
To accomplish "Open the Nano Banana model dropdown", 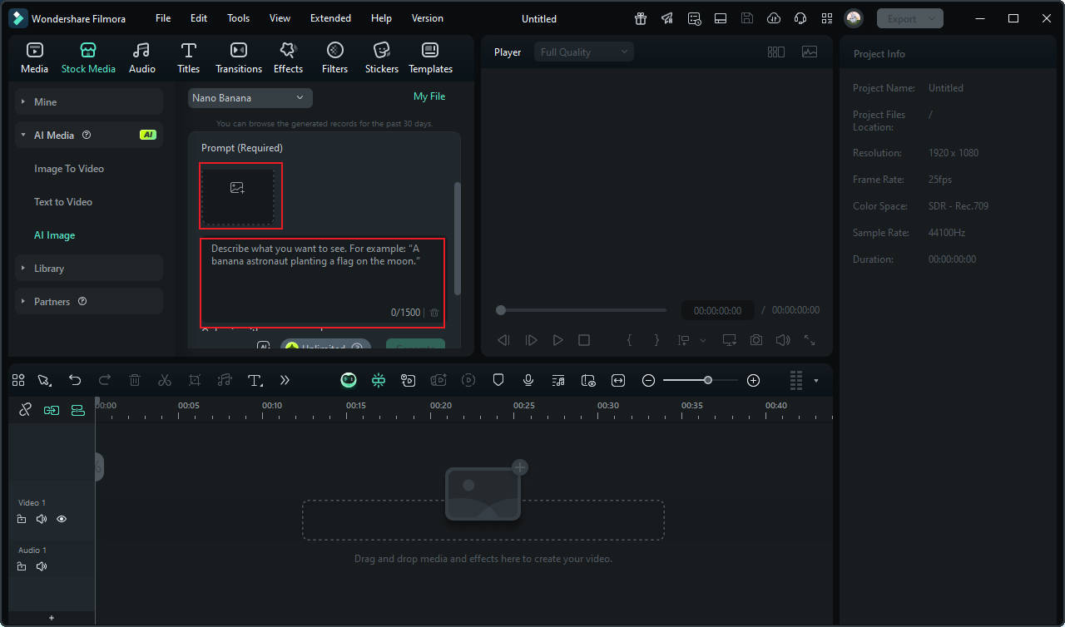I will click(x=250, y=98).
